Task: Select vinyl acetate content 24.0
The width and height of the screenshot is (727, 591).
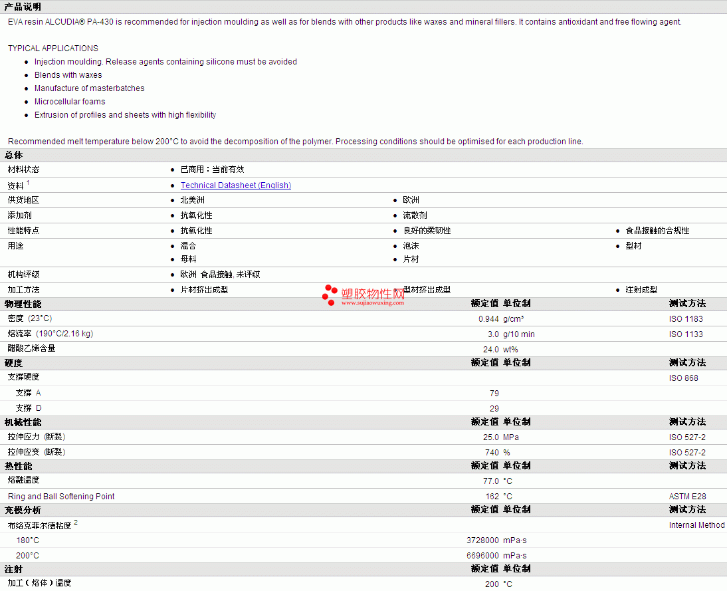Action: pos(491,349)
